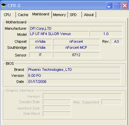Click the Manufacturer label
The height and width of the screenshot is (125, 129).
pyautogui.click(x=16, y=28)
